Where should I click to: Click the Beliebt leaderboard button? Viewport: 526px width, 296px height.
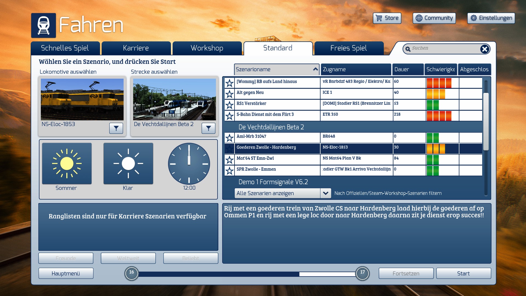(x=191, y=258)
